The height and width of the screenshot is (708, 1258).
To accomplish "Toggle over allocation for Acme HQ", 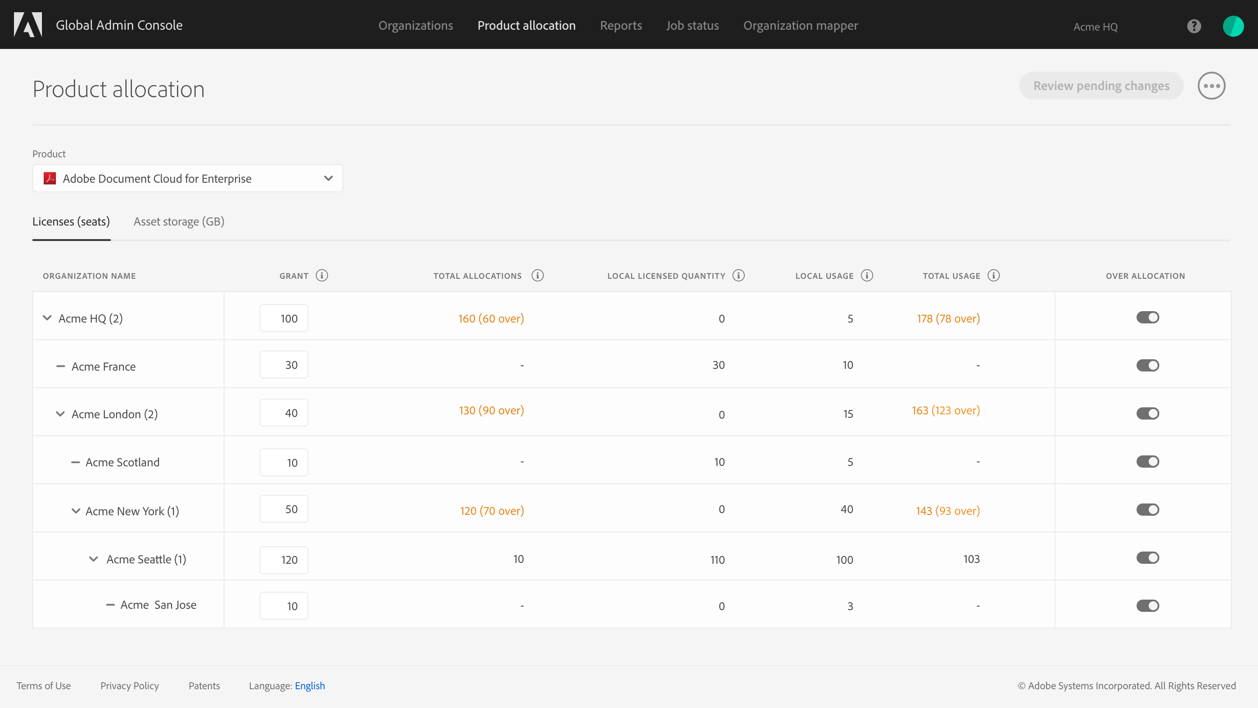I will point(1147,318).
